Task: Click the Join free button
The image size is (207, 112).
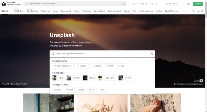Action: coord(198,4)
